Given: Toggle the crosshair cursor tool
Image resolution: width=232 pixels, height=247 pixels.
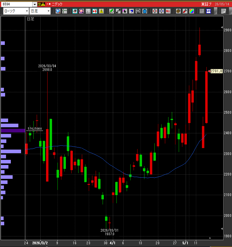Looking at the screenshot, I should [x=65, y=11].
